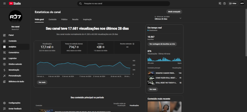Open the Conteúdo mais recente video thumbnail
Image resolution: width=247 pixels, height=112 pixels.
(165, 107)
